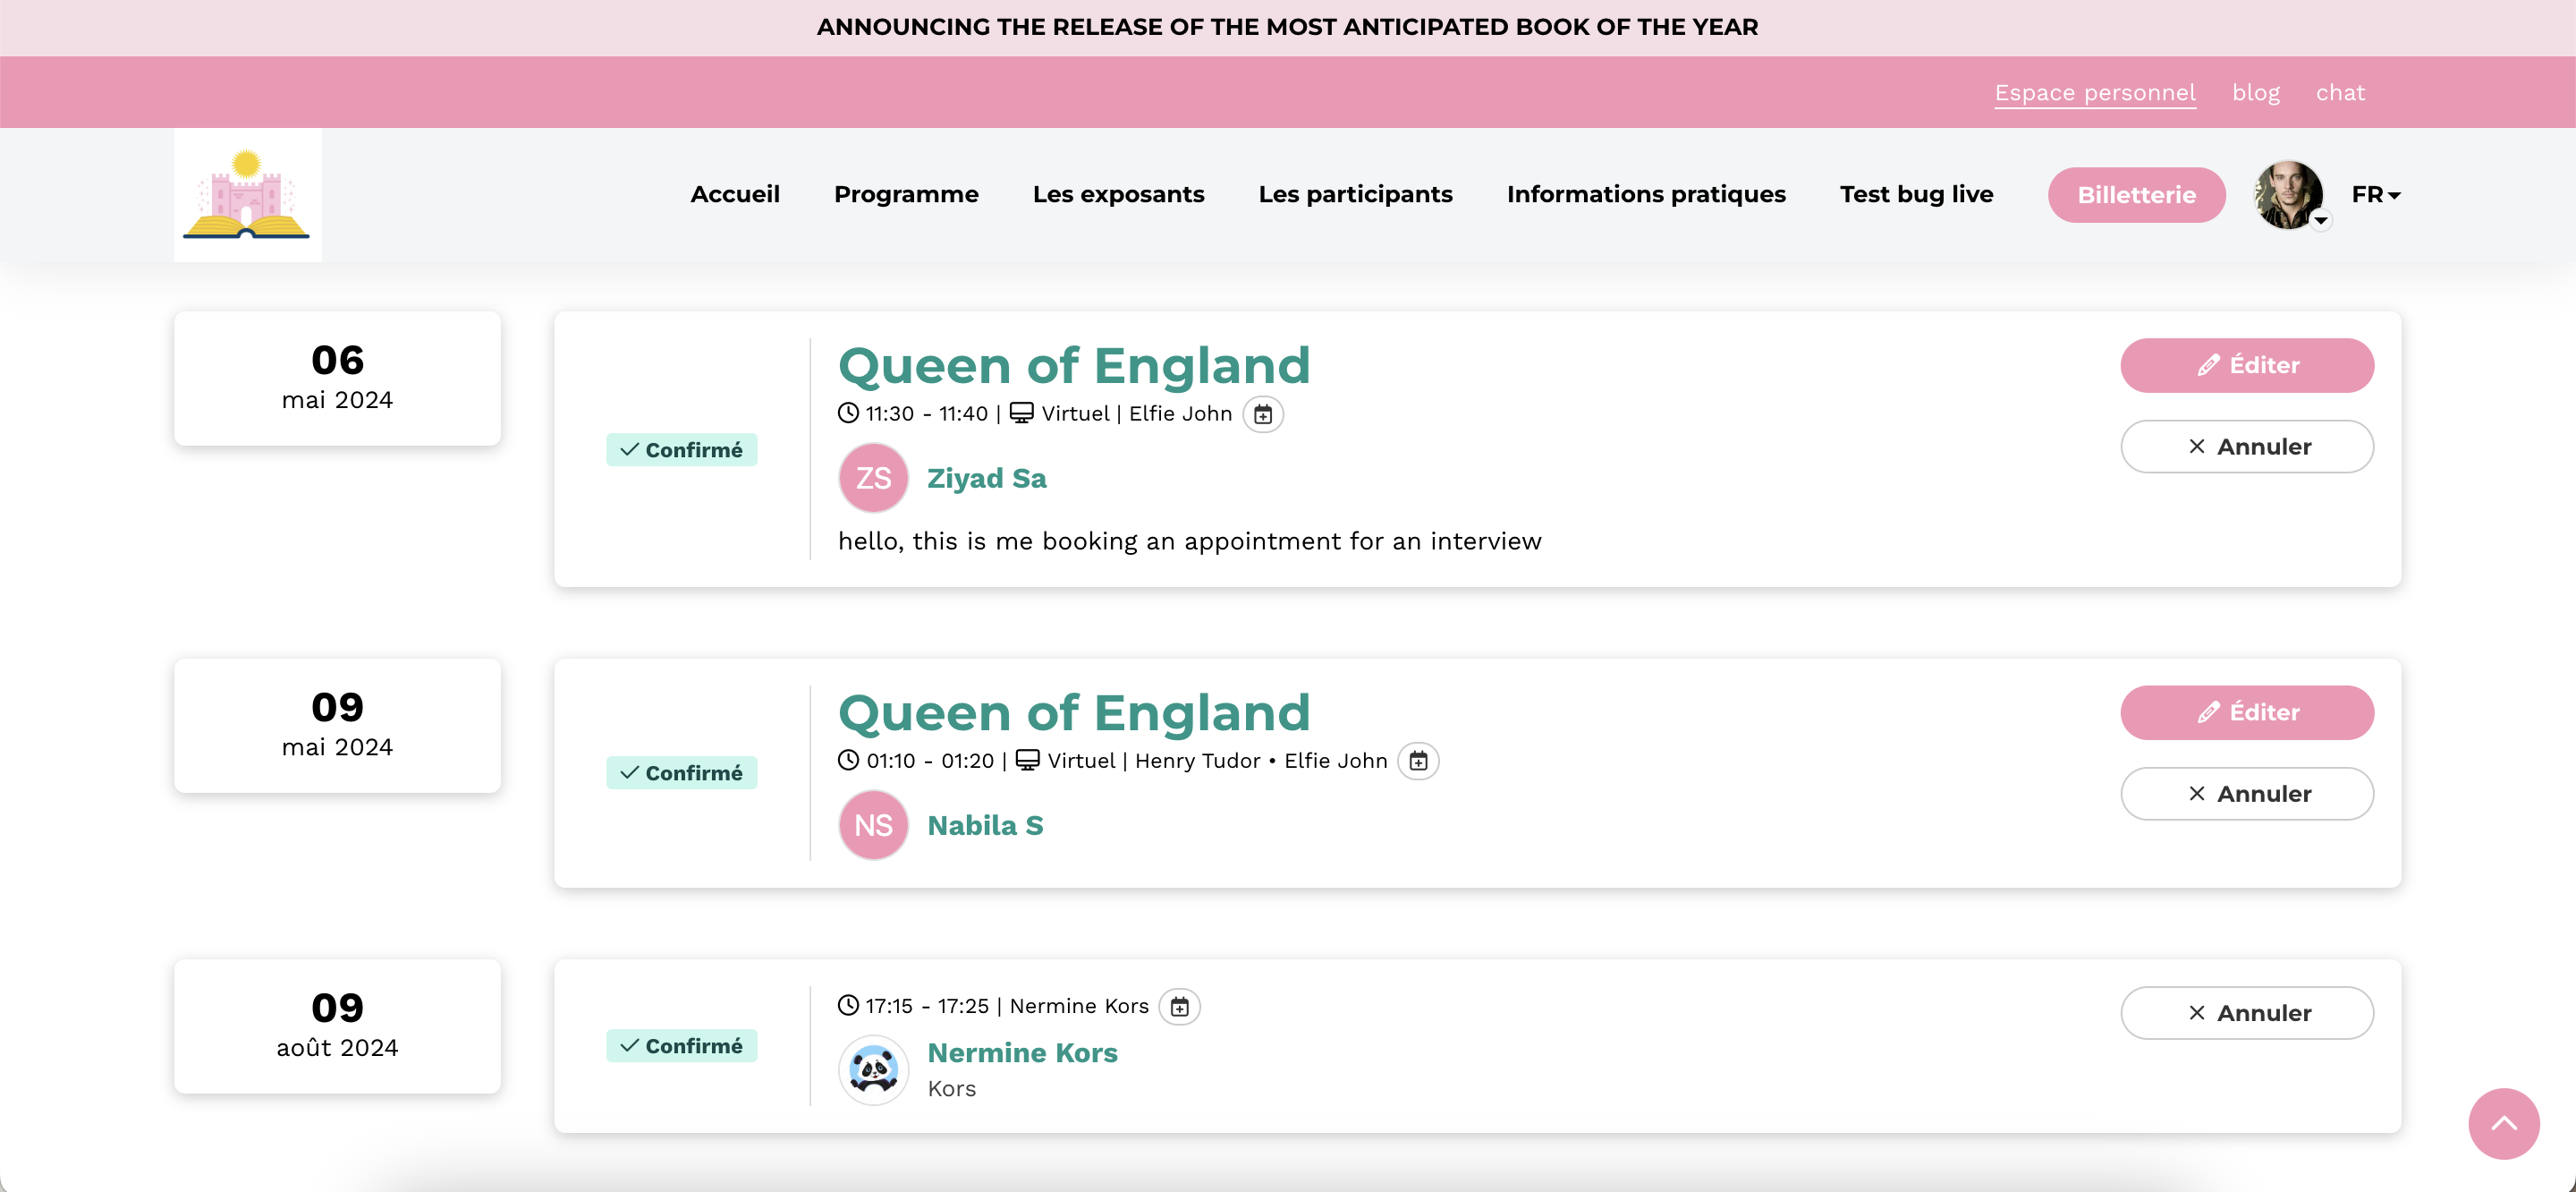Edit the 09 mai Queen of England appointment

tap(2247, 712)
